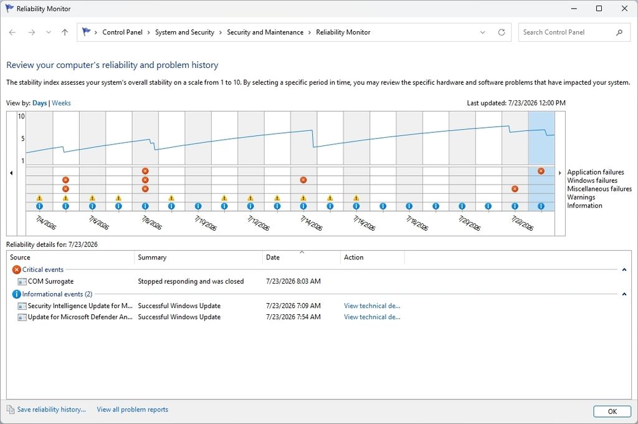Select the Windows failure icon on 7/8/2026
The height and width of the screenshot is (424, 638).
pyautogui.click(x=145, y=180)
